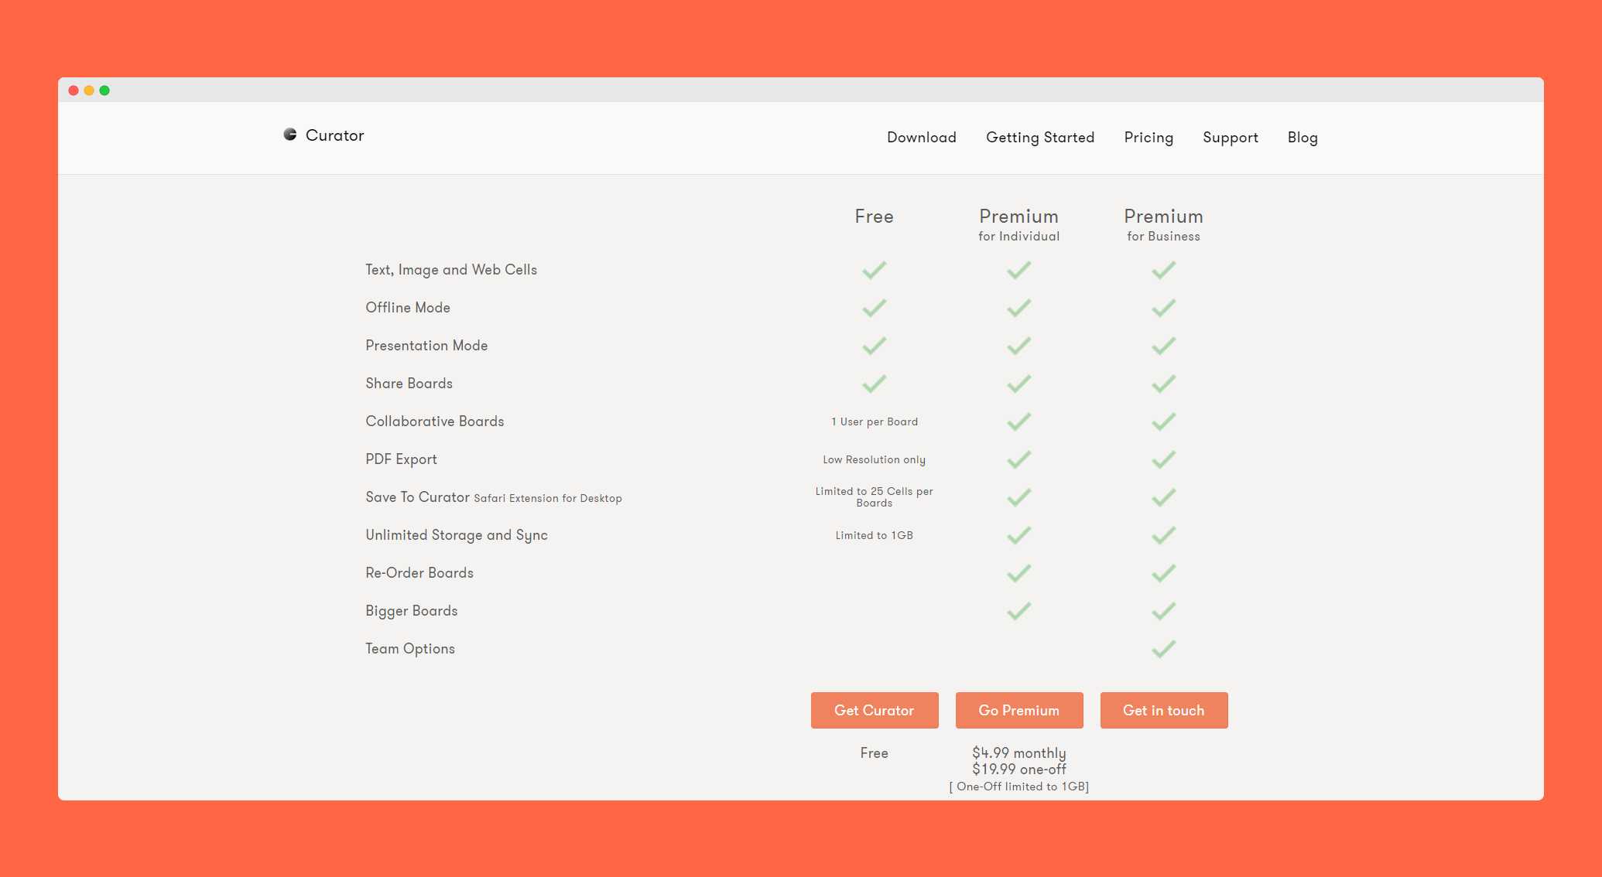The height and width of the screenshot is (877, 1602).
Task: Click the '$4.99 monthly' price text
Action: tap(1019, 753)
